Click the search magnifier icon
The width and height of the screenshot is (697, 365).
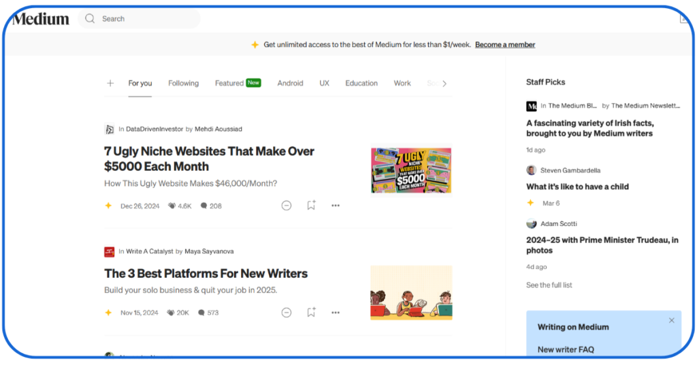pos(91,18)
